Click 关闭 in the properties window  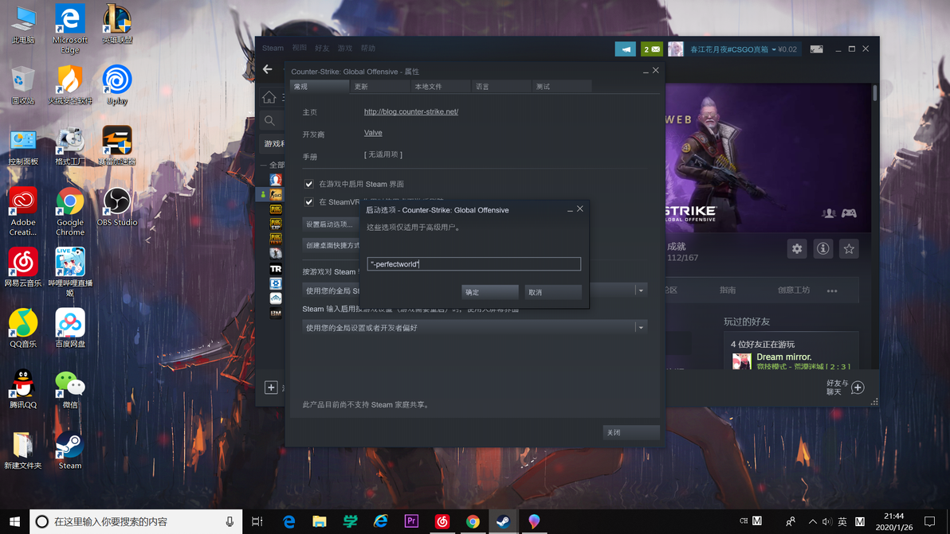tap(630, 432)
